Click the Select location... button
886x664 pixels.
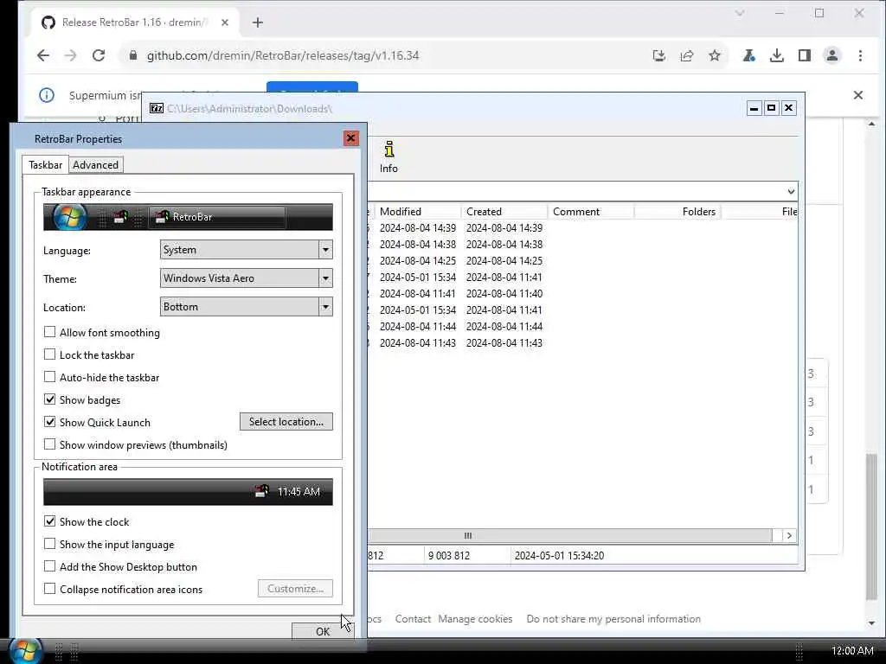pos(286,422)
